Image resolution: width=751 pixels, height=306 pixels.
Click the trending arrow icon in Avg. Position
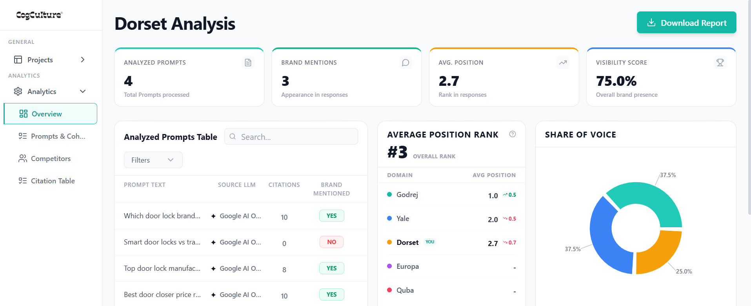pyautogui.click(x=563, y=63)
